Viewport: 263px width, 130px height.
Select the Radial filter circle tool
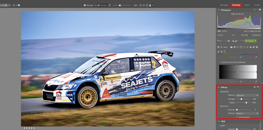pos(244,47)
